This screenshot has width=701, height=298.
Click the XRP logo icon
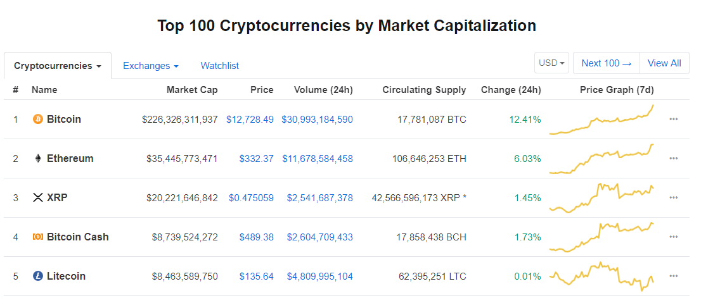(37, 198)
